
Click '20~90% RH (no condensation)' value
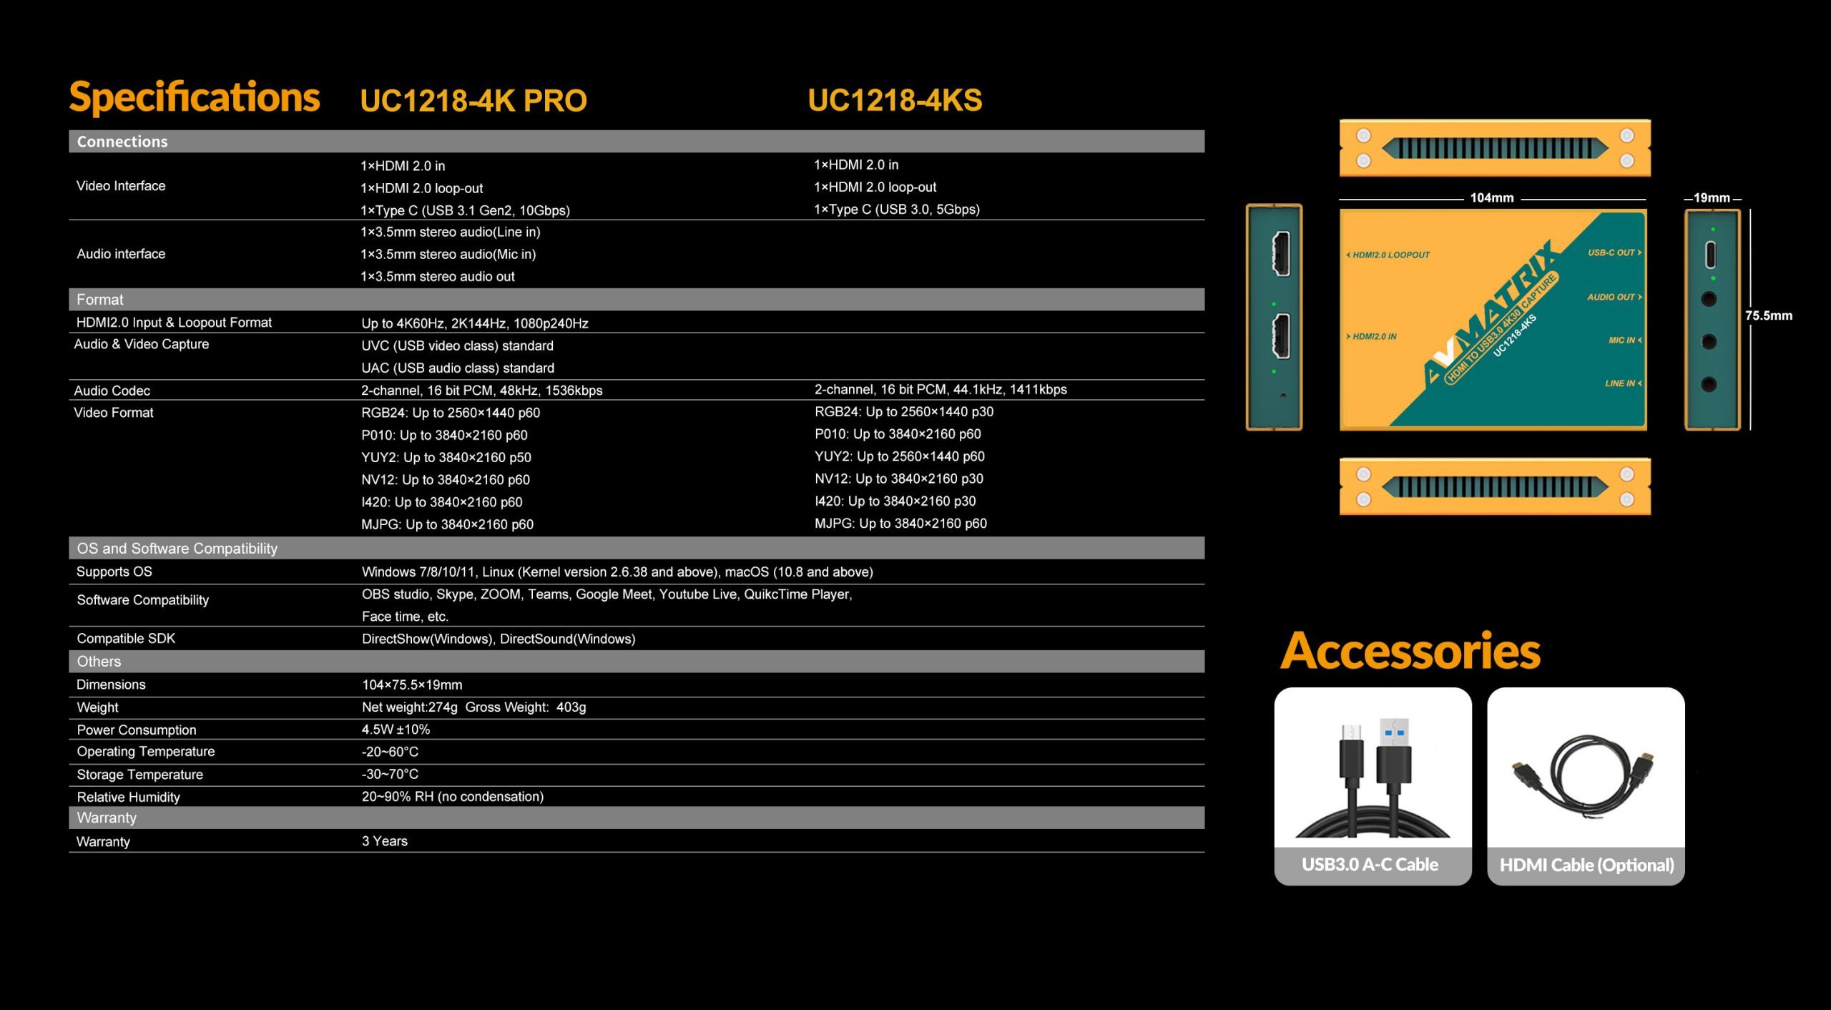(x=453, y=796)
